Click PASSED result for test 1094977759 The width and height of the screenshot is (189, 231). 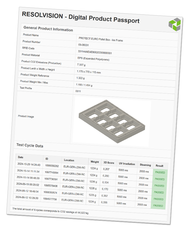[x=158, y=206]
